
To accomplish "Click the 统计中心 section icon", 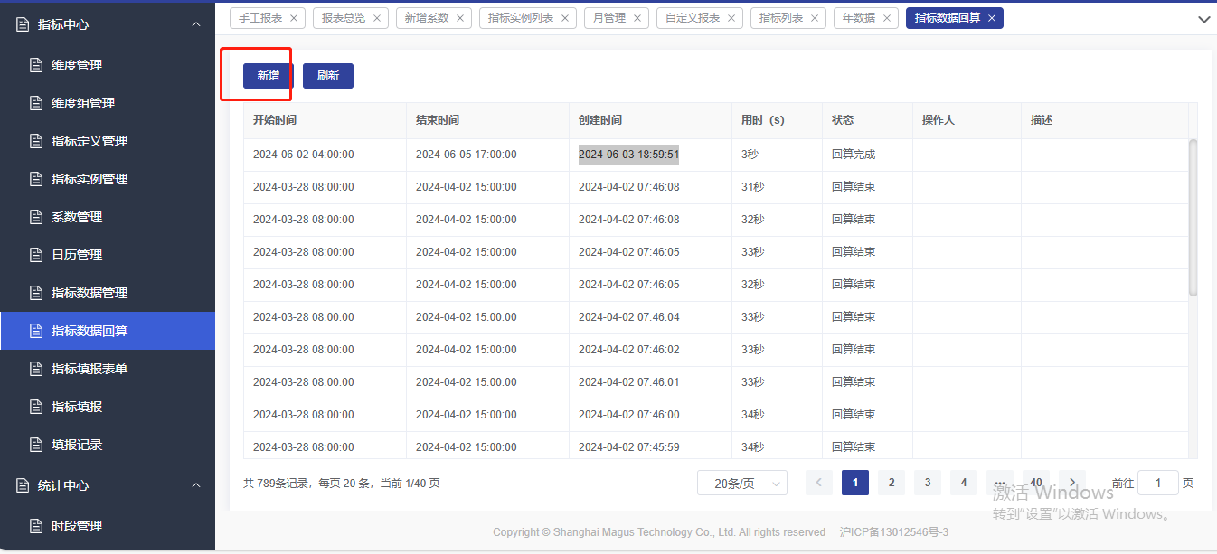I will point(24,485).
